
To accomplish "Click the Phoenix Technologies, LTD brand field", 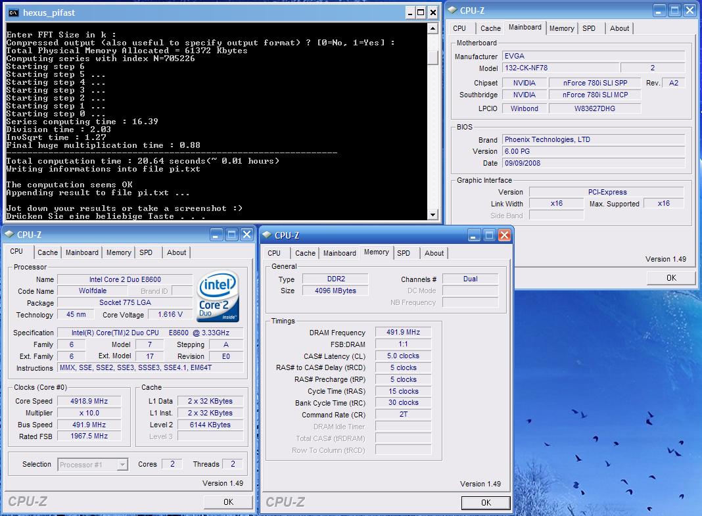I will click(593, 139).
